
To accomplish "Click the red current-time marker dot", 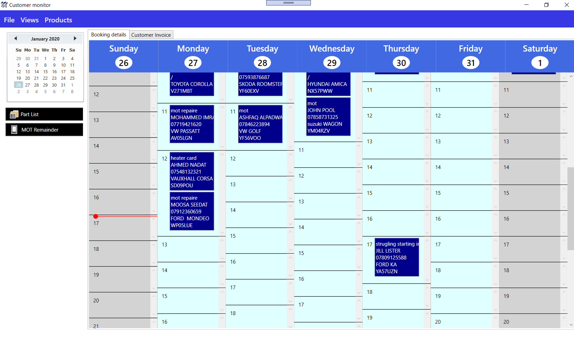I will pyautogui.click(x=96, y=216).
